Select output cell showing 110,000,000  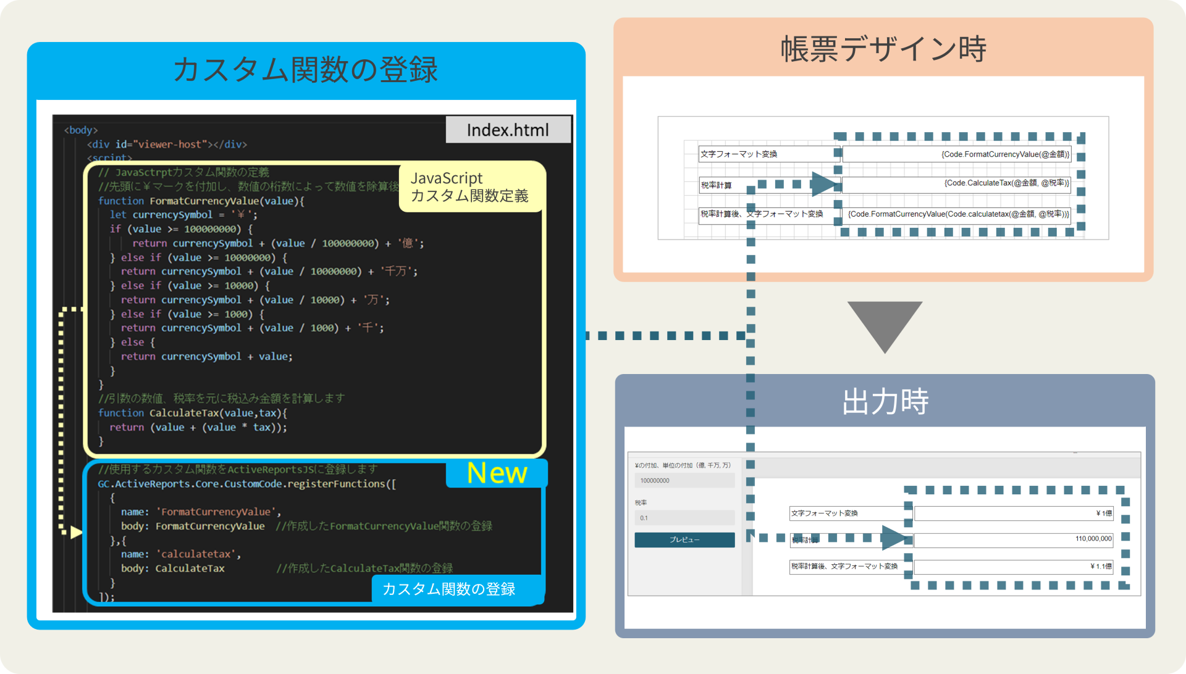pos(1014,539)
